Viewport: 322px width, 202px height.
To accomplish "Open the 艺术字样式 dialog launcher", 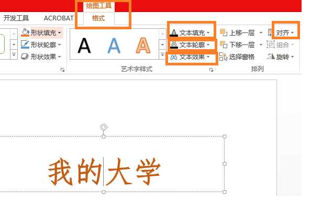I will click(211, 70).
